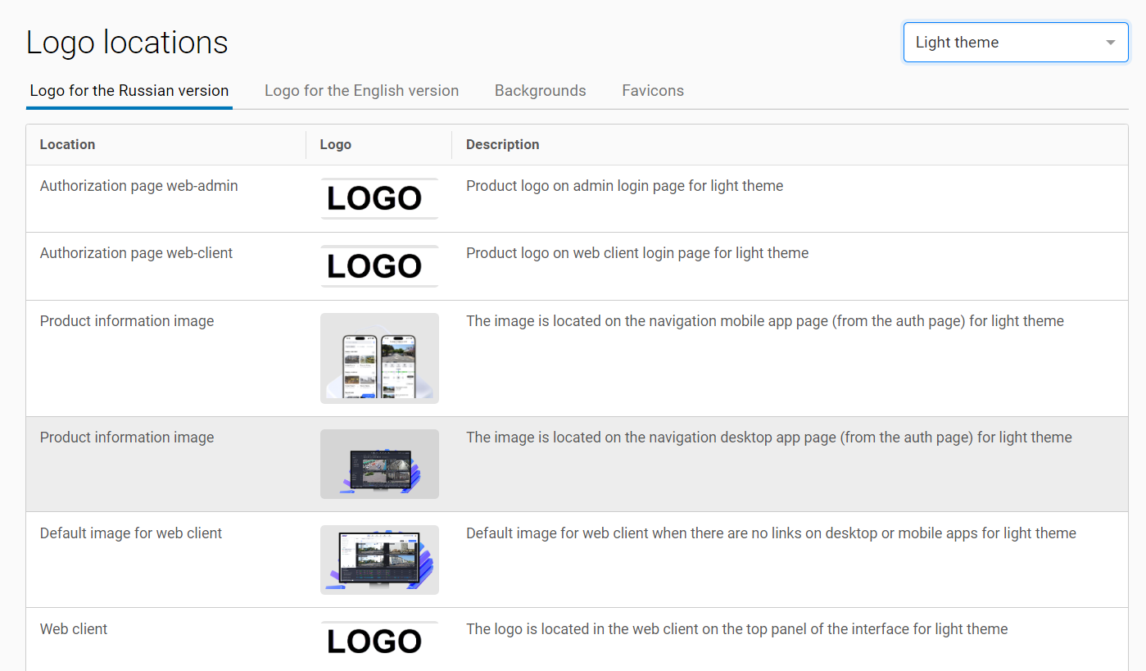
Task: Click the dropdown arrow in theme selector
Action: pyautogui.click(x=1110, y=43)
